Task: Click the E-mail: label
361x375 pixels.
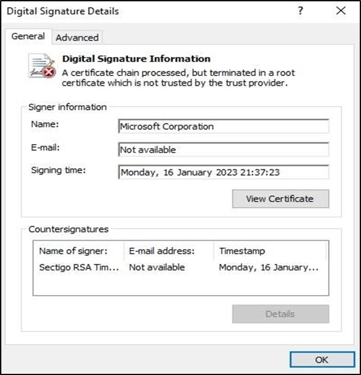Action: coord(45,147)
